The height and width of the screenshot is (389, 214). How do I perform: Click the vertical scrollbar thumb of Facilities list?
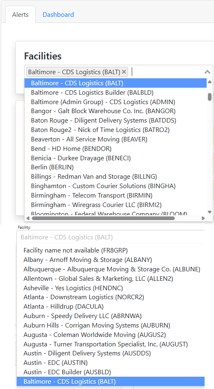coord(209,97)
